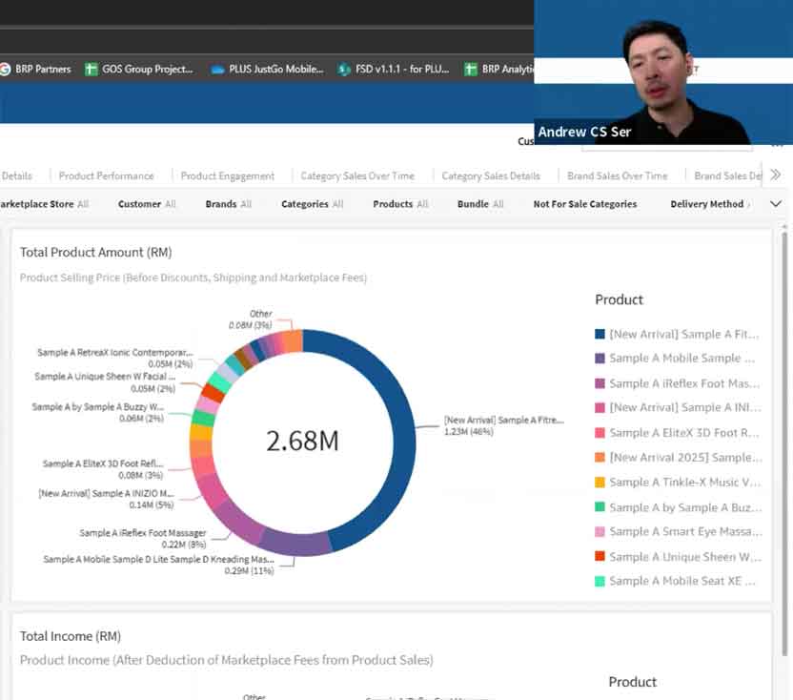Select the Brand Sales Over Time tab
The height and width of the screenshot is (700, 793).
(618, 175)
